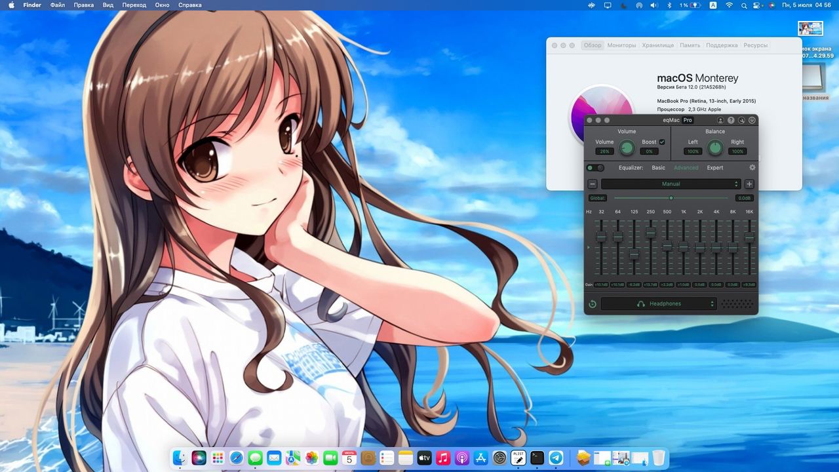Click Bluetooth icon in menu bar
The height and width of the screenshot is (472, 839).
669,5
